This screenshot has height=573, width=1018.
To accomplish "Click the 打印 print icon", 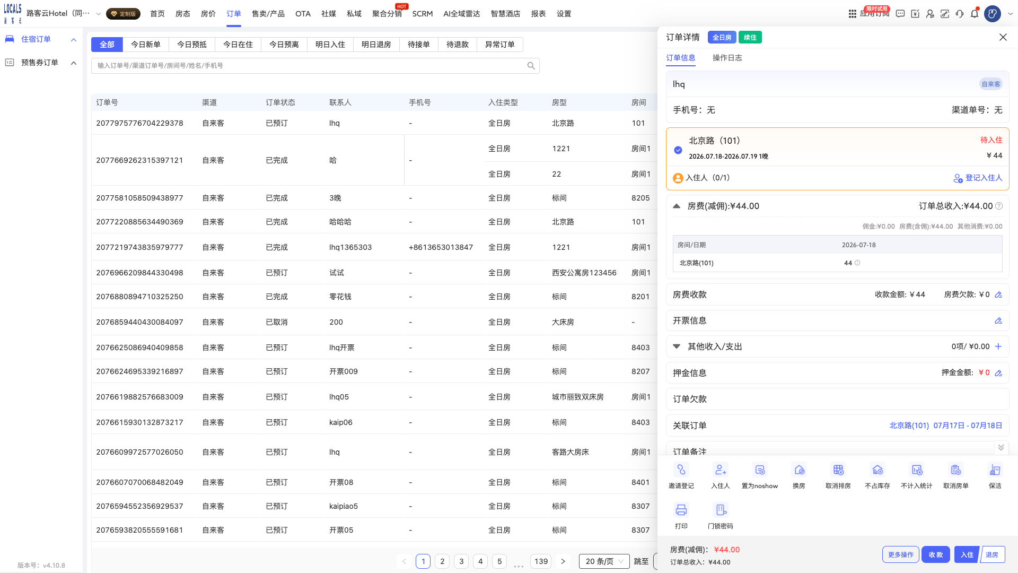I will (x=681, y=510).
